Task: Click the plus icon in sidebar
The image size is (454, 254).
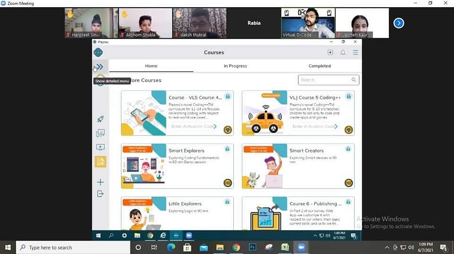Action: tap(100, 182)
